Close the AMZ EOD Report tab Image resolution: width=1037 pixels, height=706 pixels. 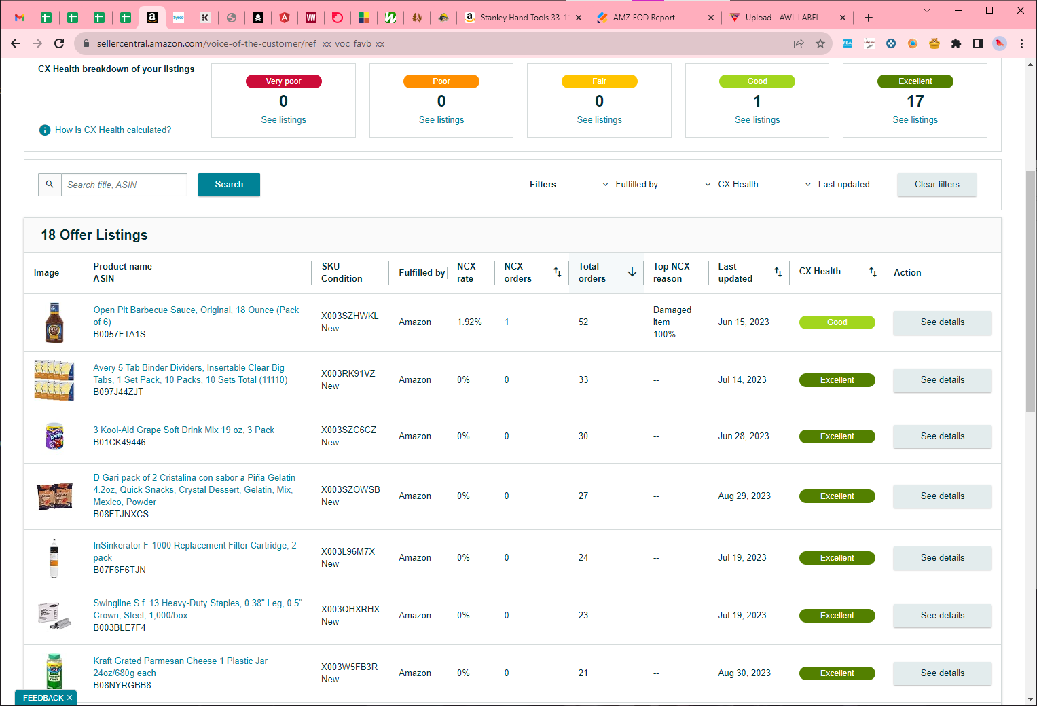[x=710, y=18]
